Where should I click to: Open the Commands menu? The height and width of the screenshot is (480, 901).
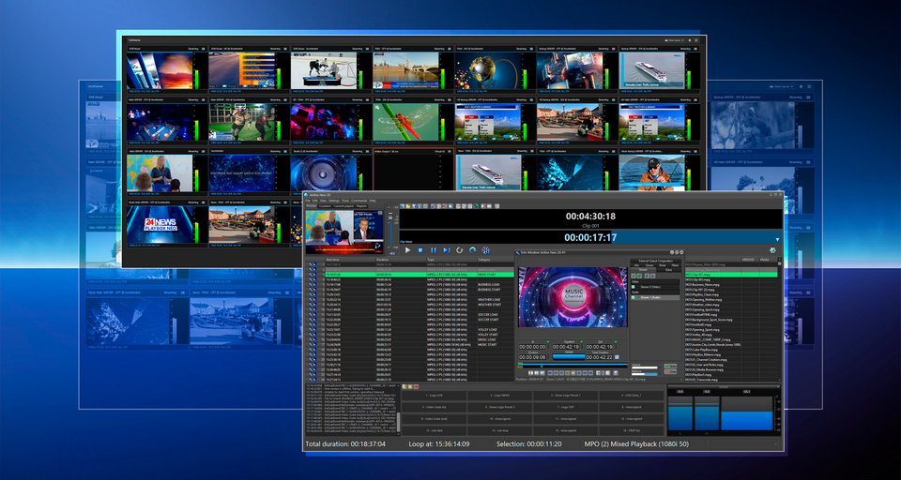359,201
